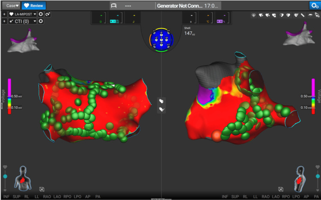Open the top-right system settings gears
This screenshot has height=200, width=321.
pos(315,5)
